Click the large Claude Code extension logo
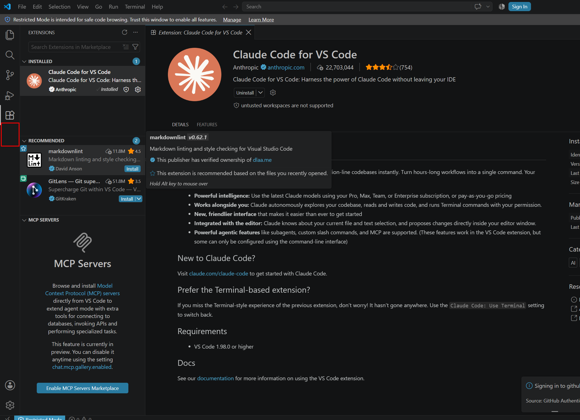 click(x=195, y=74)
